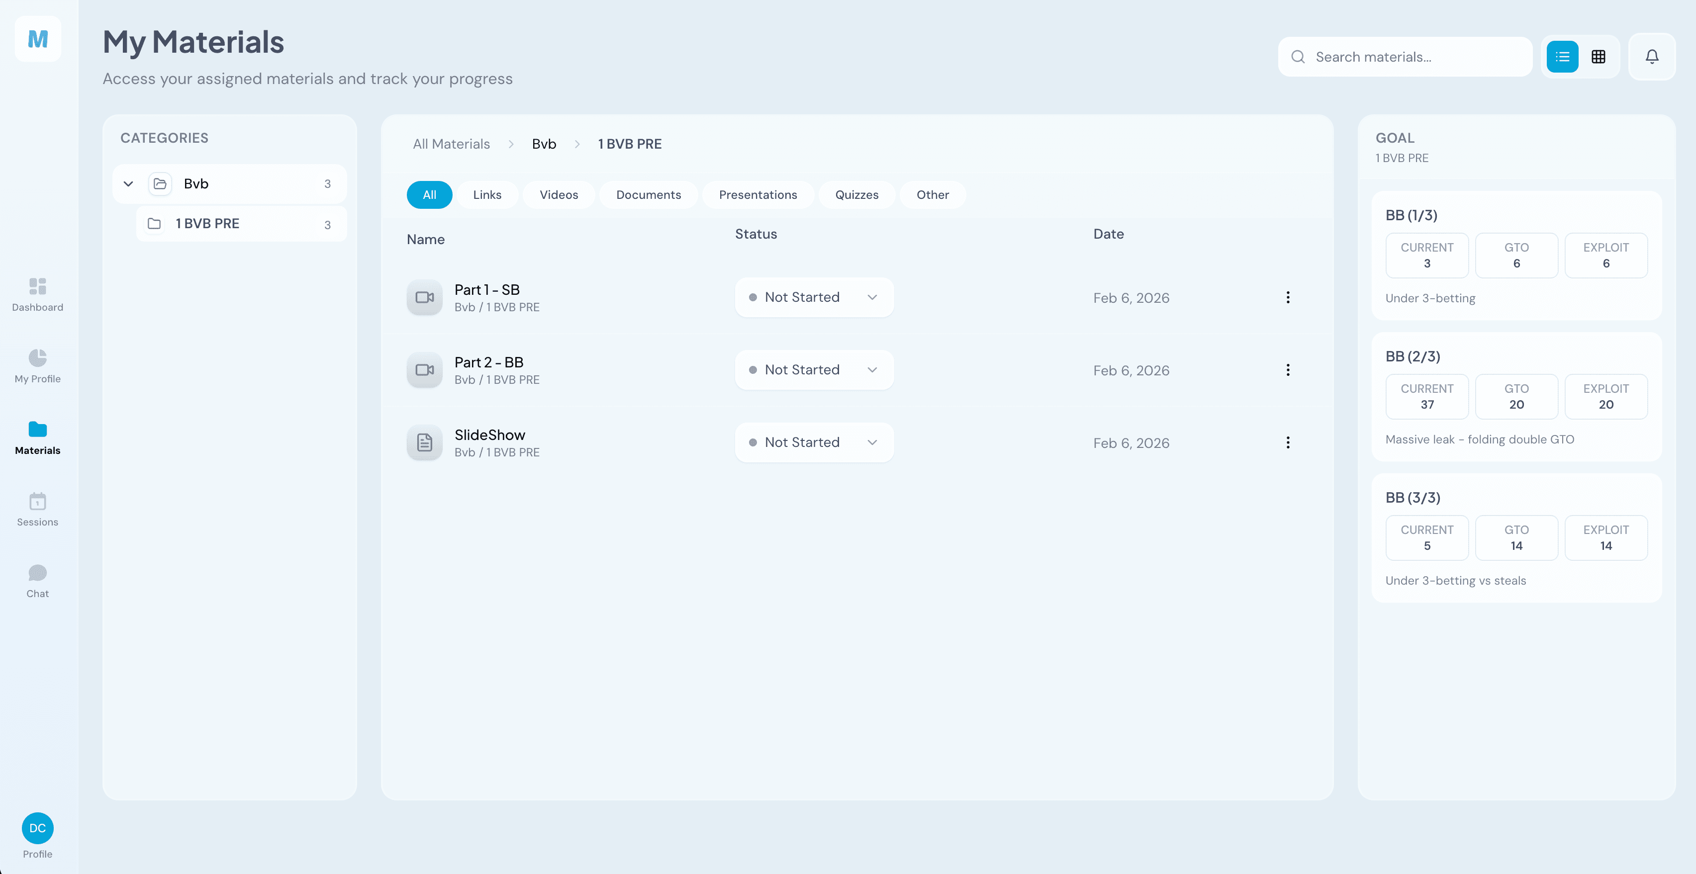This screenshot has height=874, width=1696.
Task: Open more options for Part 1 - SB
Action: pos(1287,297)
